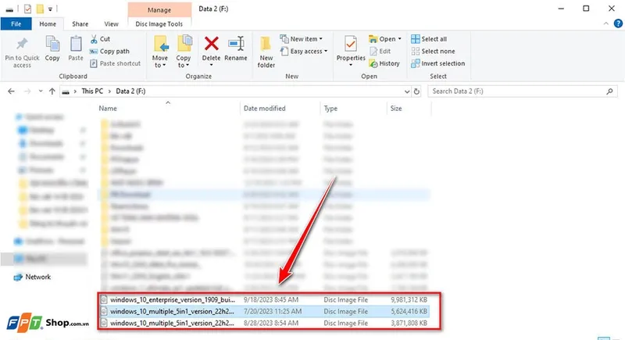Open the Share ribbon tab

(80, 24)
